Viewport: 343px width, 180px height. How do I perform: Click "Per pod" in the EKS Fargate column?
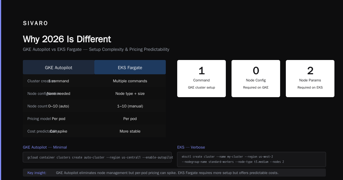[130, 119]
